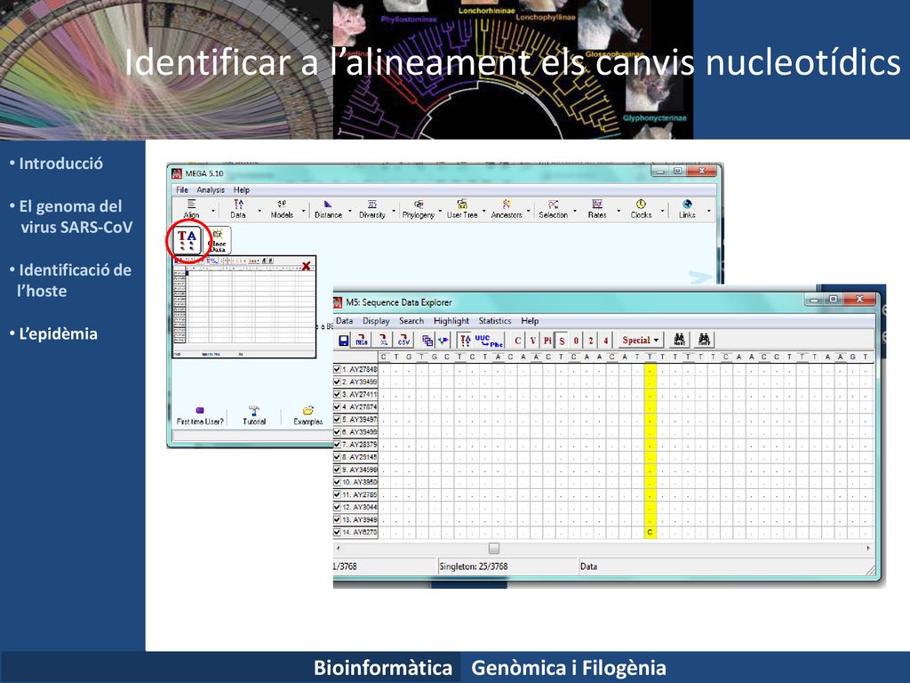This screenshot has height=683, width=910.
Task: Uncheck sequence 12. AY3044 checkbox
Action: (337, 507)
